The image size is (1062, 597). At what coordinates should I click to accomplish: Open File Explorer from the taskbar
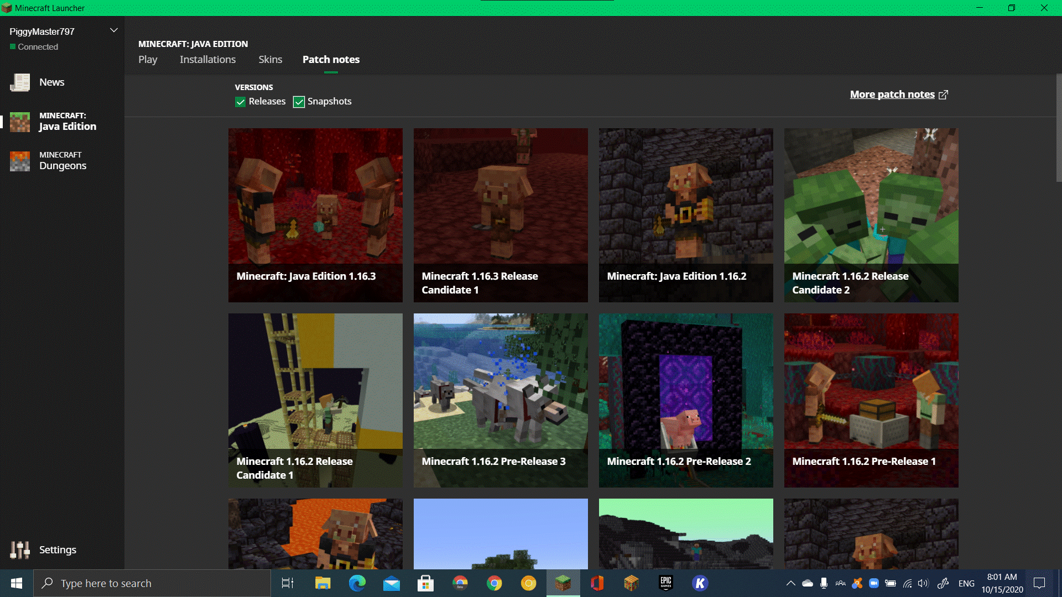point(322,583)
